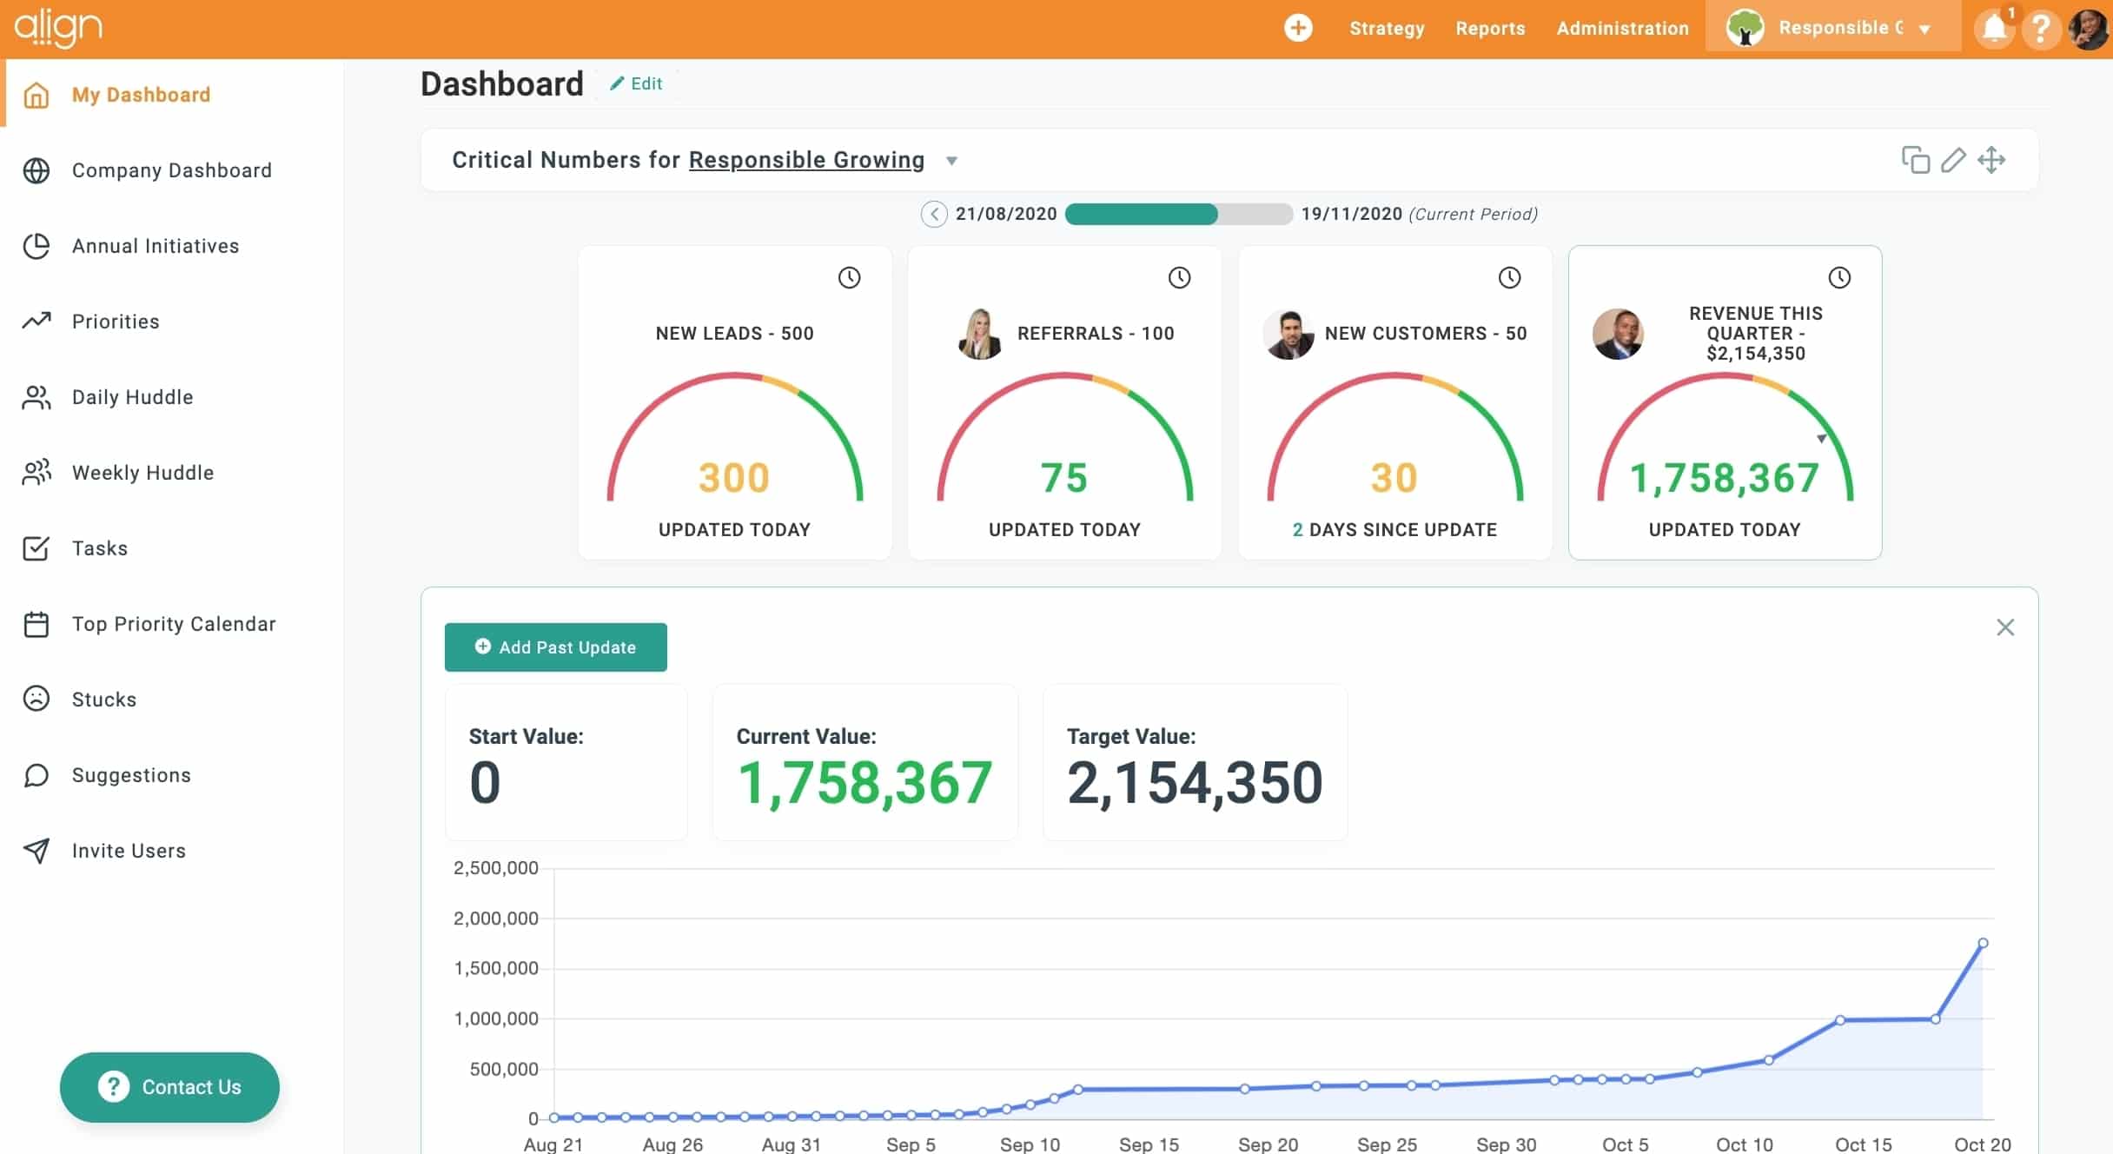Open the Top Priority Calendar icon
Image resolution: width=2113 pixels, height=1154 pixels.
click(36, 623)
